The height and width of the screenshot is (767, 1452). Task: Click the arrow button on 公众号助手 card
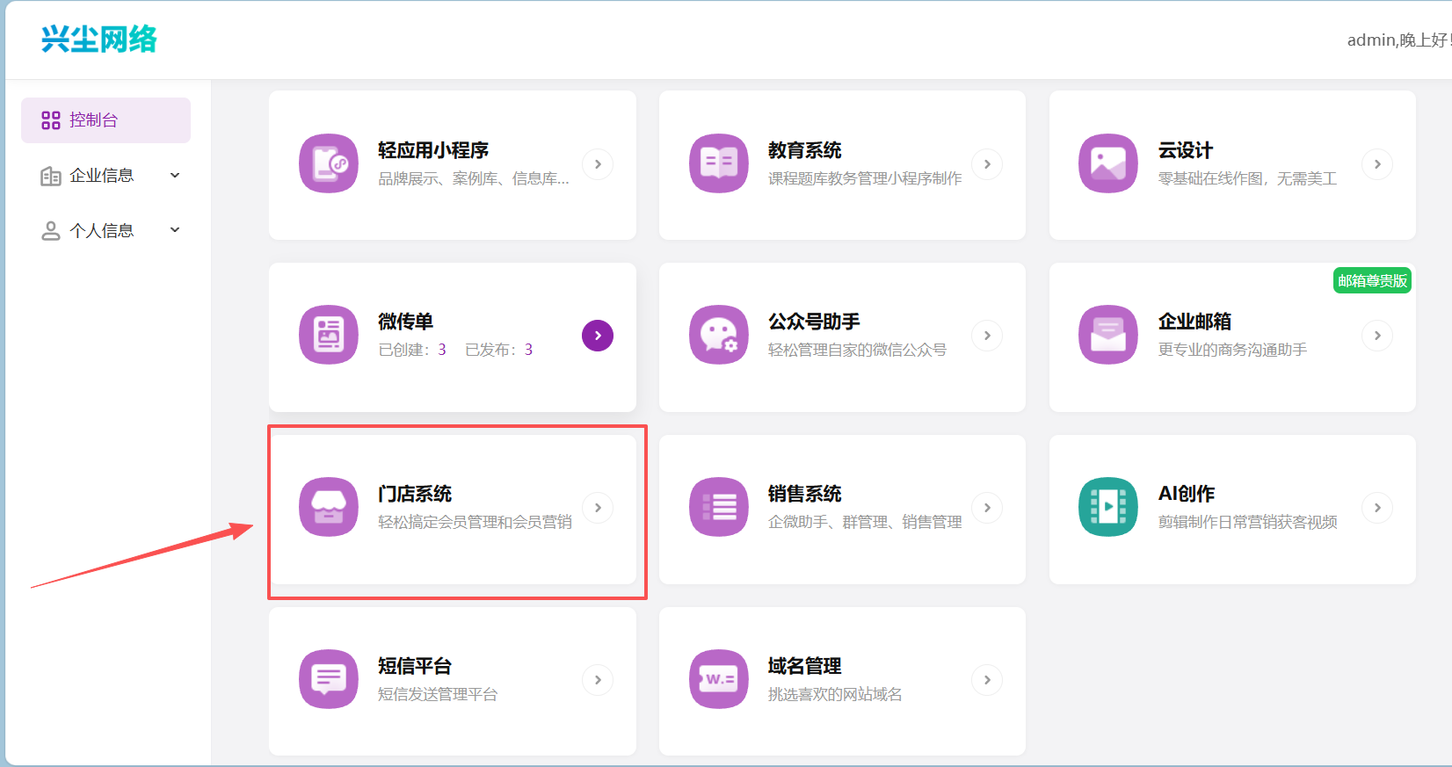[x=987, y=336]
